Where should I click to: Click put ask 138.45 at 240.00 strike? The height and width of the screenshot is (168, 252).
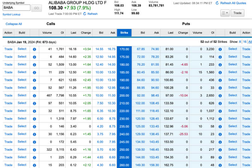[154, 134]
